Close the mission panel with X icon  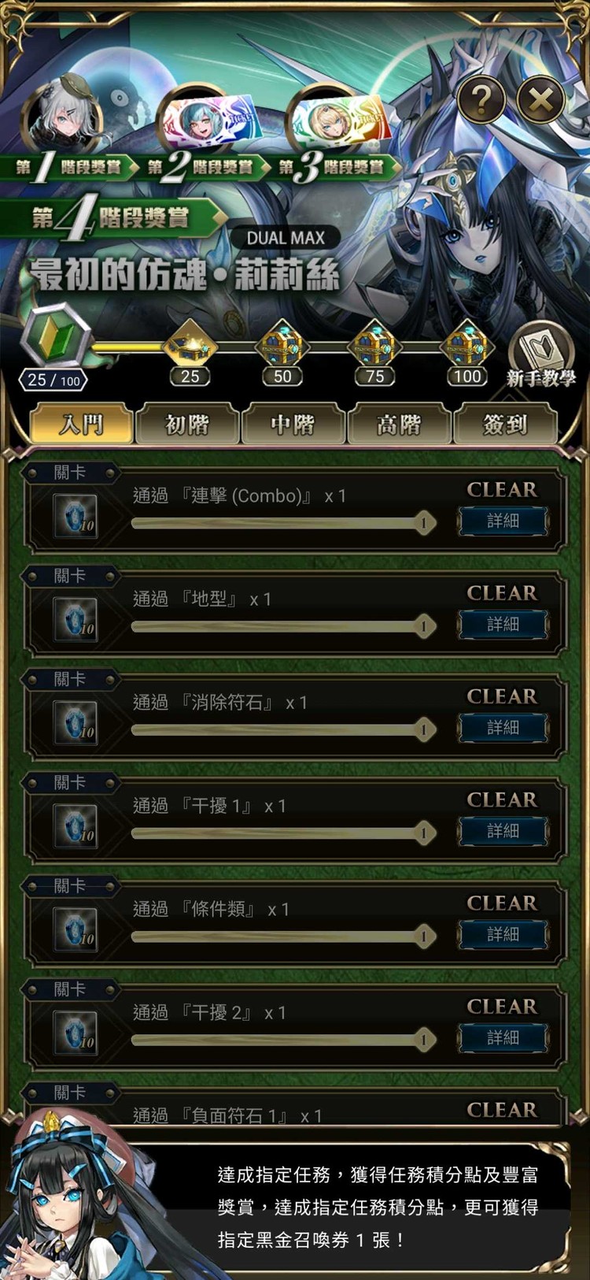pos(540,99)
